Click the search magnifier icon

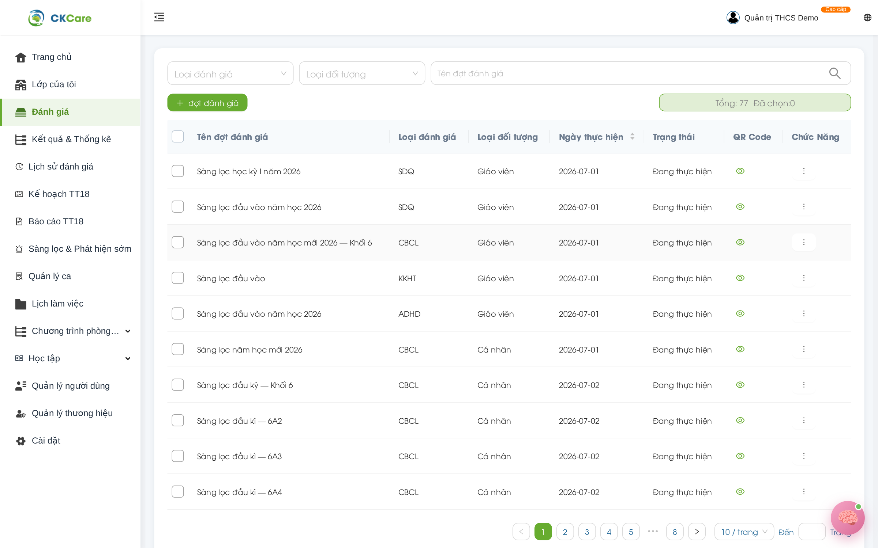pos(834,73)
